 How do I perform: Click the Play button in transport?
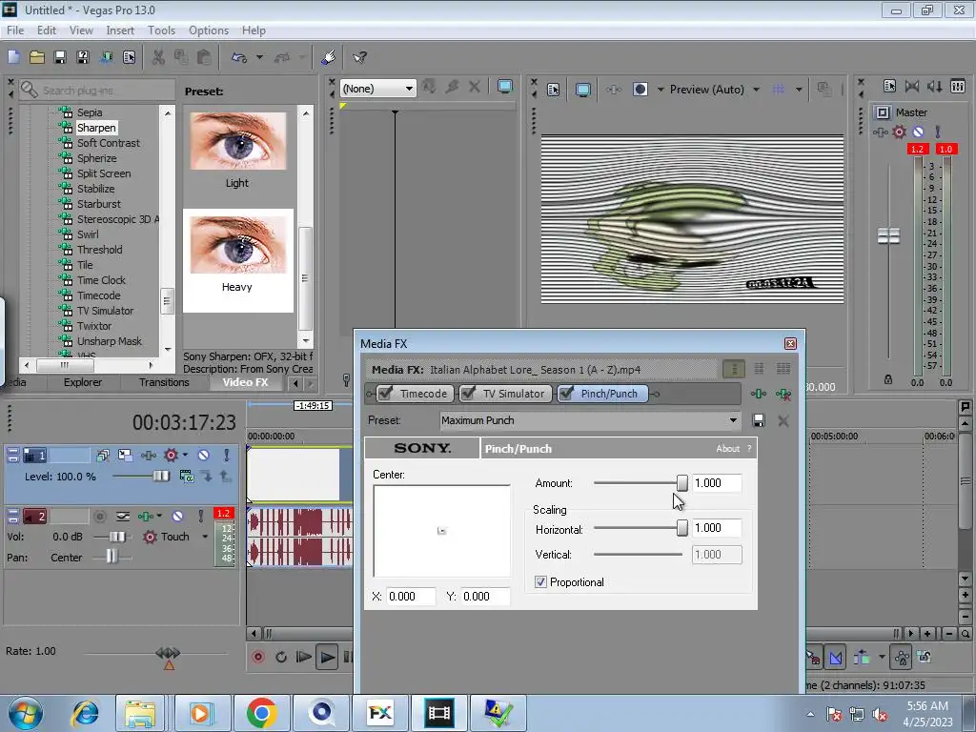click(x=327, y=657)
